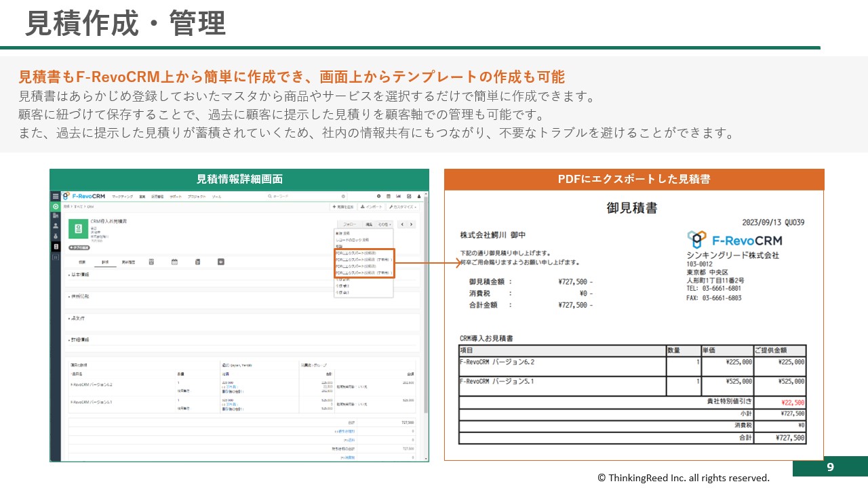Click the インポート button
868x488 pixels.
371,207
